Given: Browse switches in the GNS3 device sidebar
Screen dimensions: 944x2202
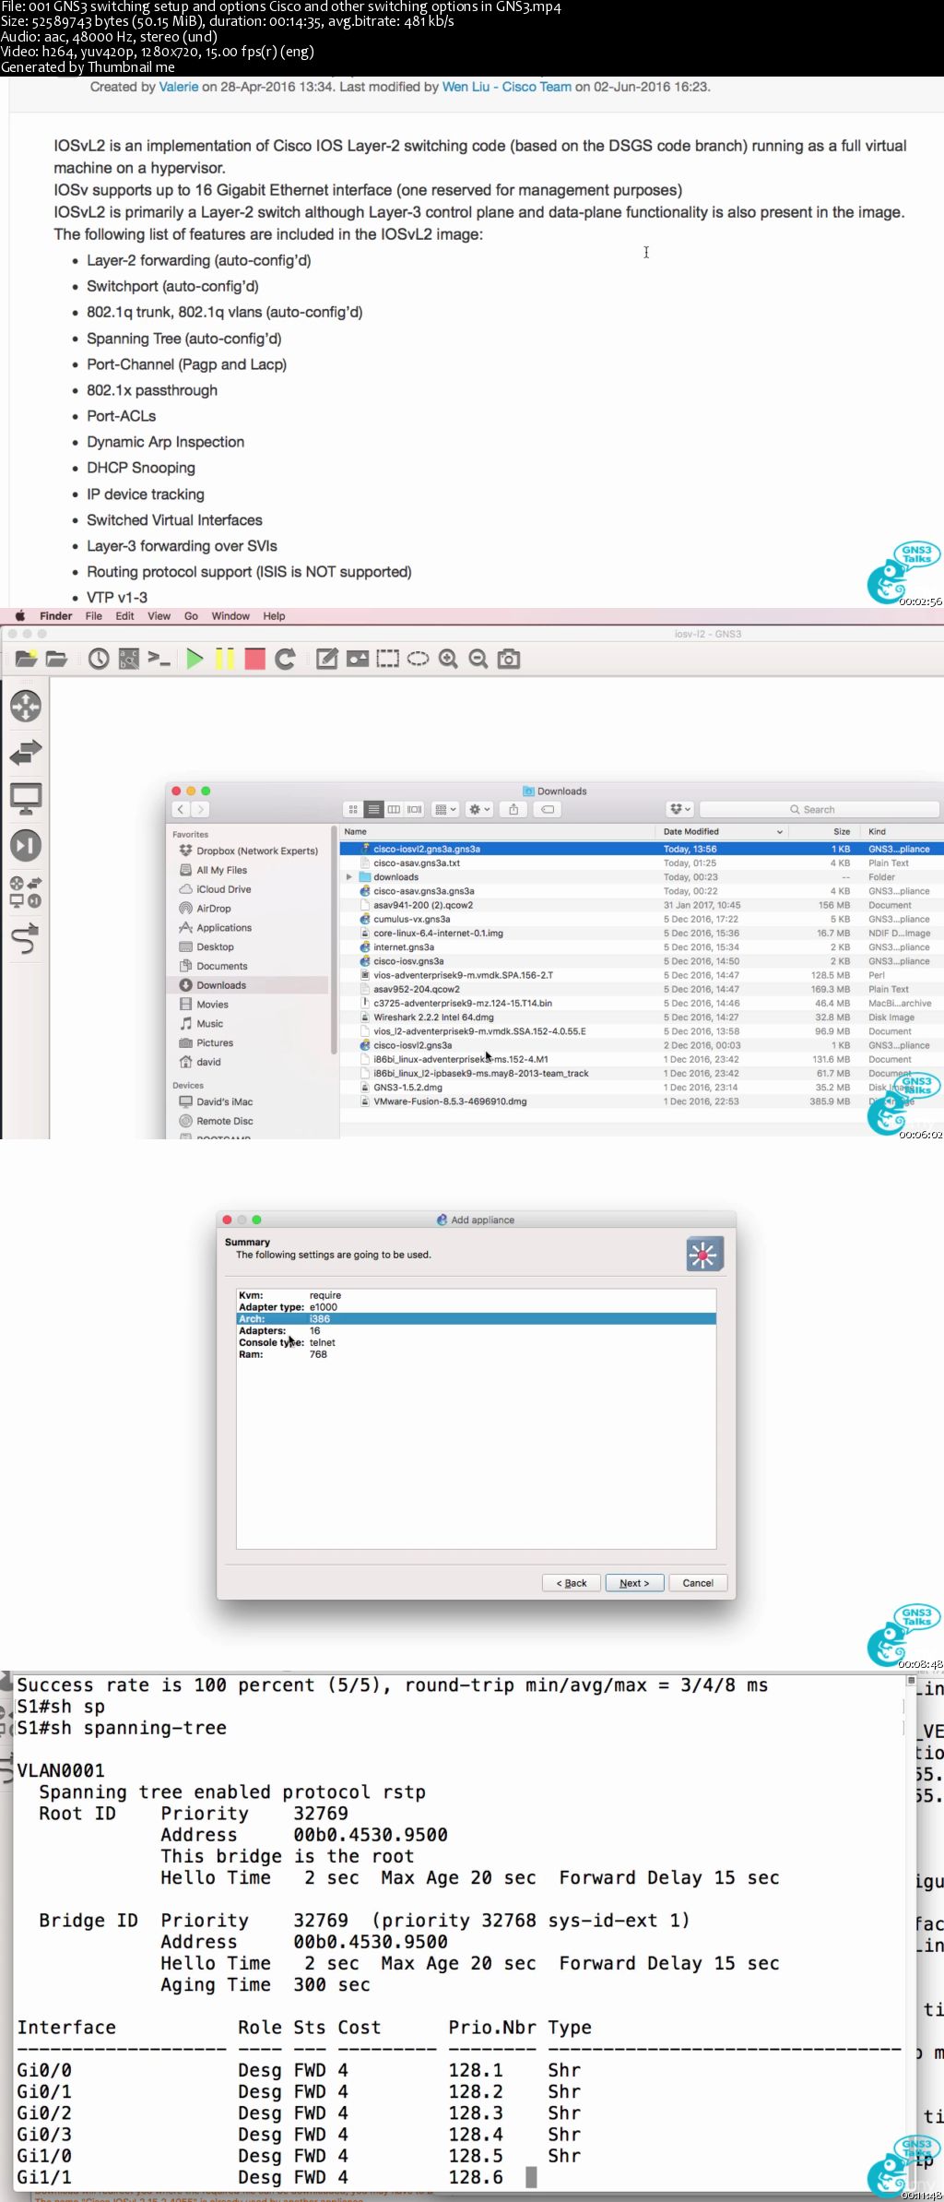Looking at the screenshot, I should [26, 752].
